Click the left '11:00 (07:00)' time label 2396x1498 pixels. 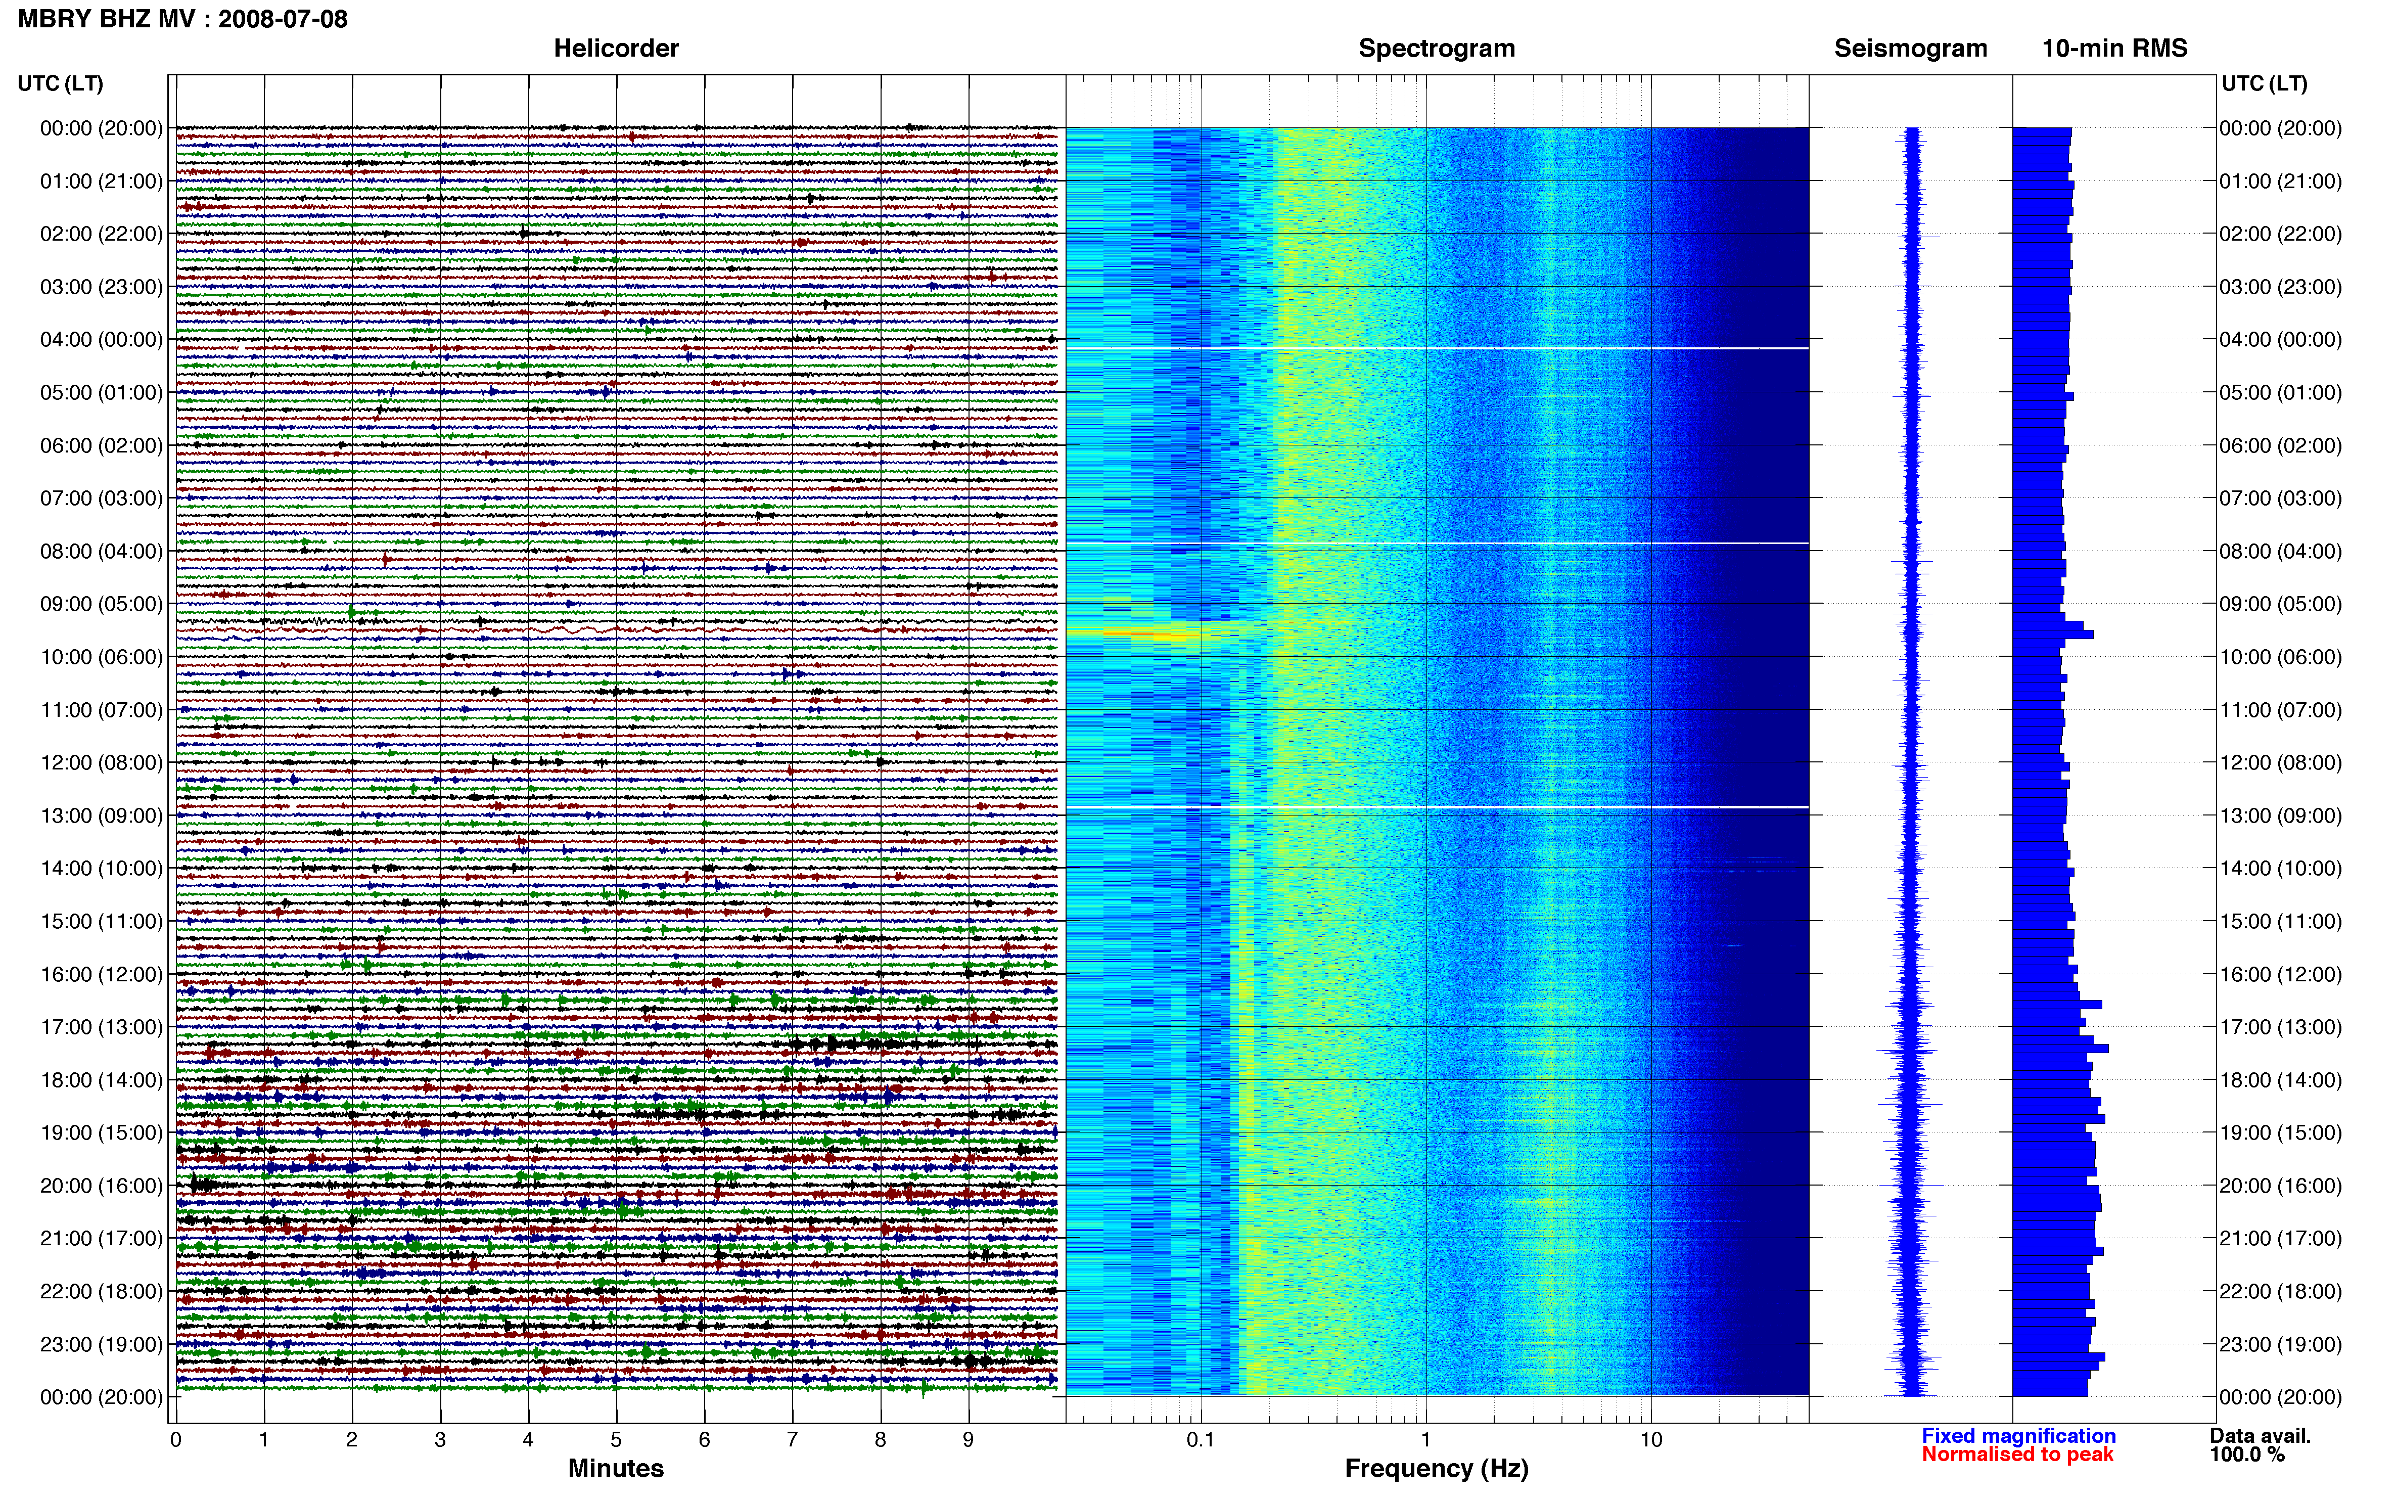click(x=101, y=709)
